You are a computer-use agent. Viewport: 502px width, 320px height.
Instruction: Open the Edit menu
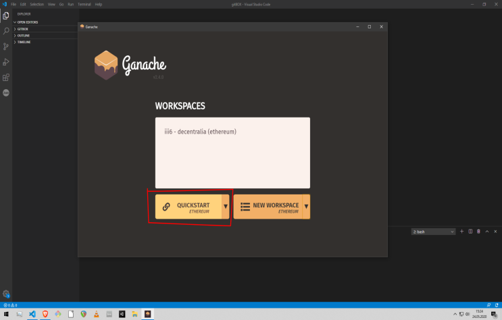[23, 5]
